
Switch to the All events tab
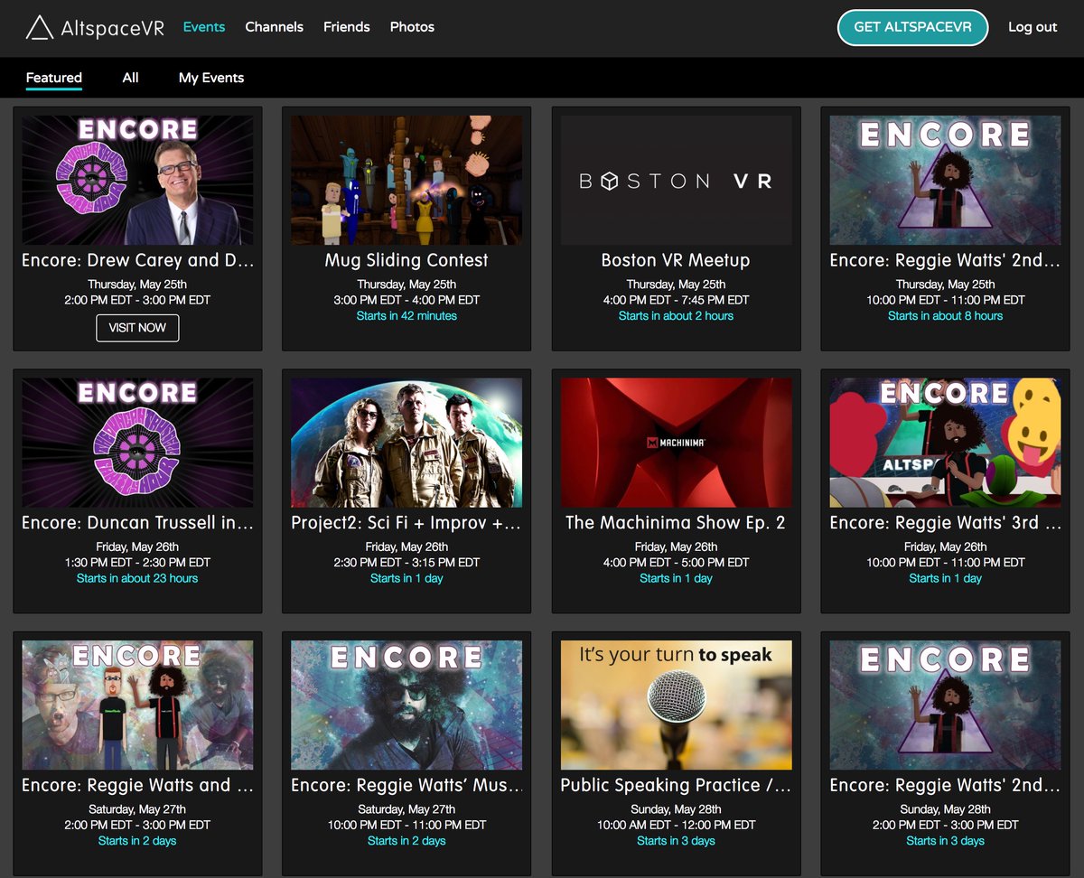[x=131, y=78]
